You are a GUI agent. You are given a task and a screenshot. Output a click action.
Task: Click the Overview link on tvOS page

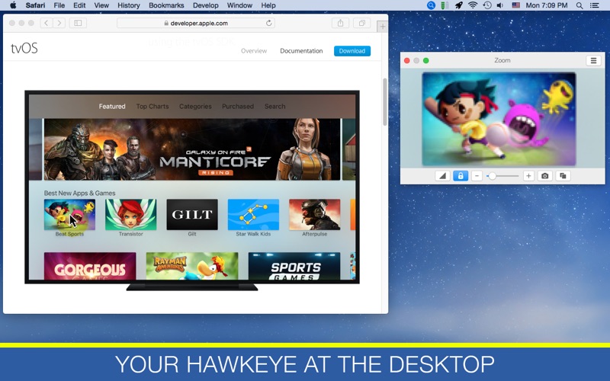(x=254, y=51)
